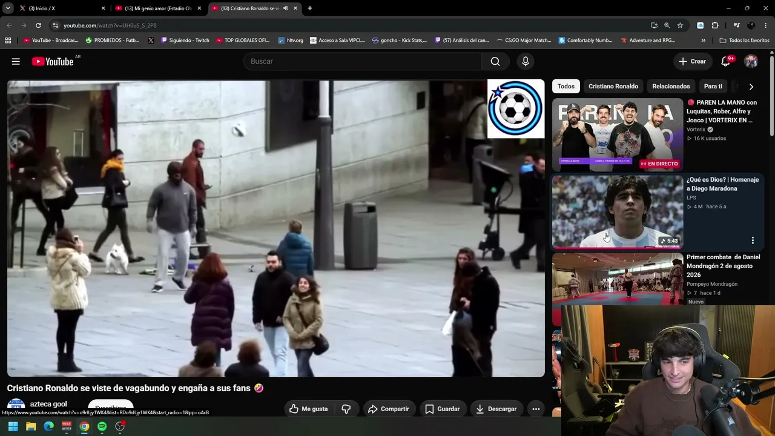Click the video player frame
This screenshot has height=436, width=775.
click(x=275, y=228)
